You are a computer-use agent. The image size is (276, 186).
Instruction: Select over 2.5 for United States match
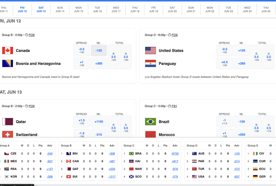pyautogui.click(x=257, y=57)
